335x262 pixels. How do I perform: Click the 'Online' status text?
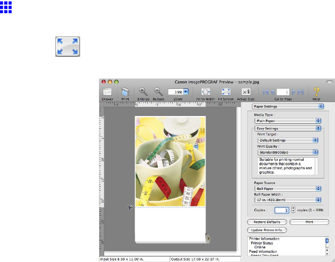pos(260,247)
